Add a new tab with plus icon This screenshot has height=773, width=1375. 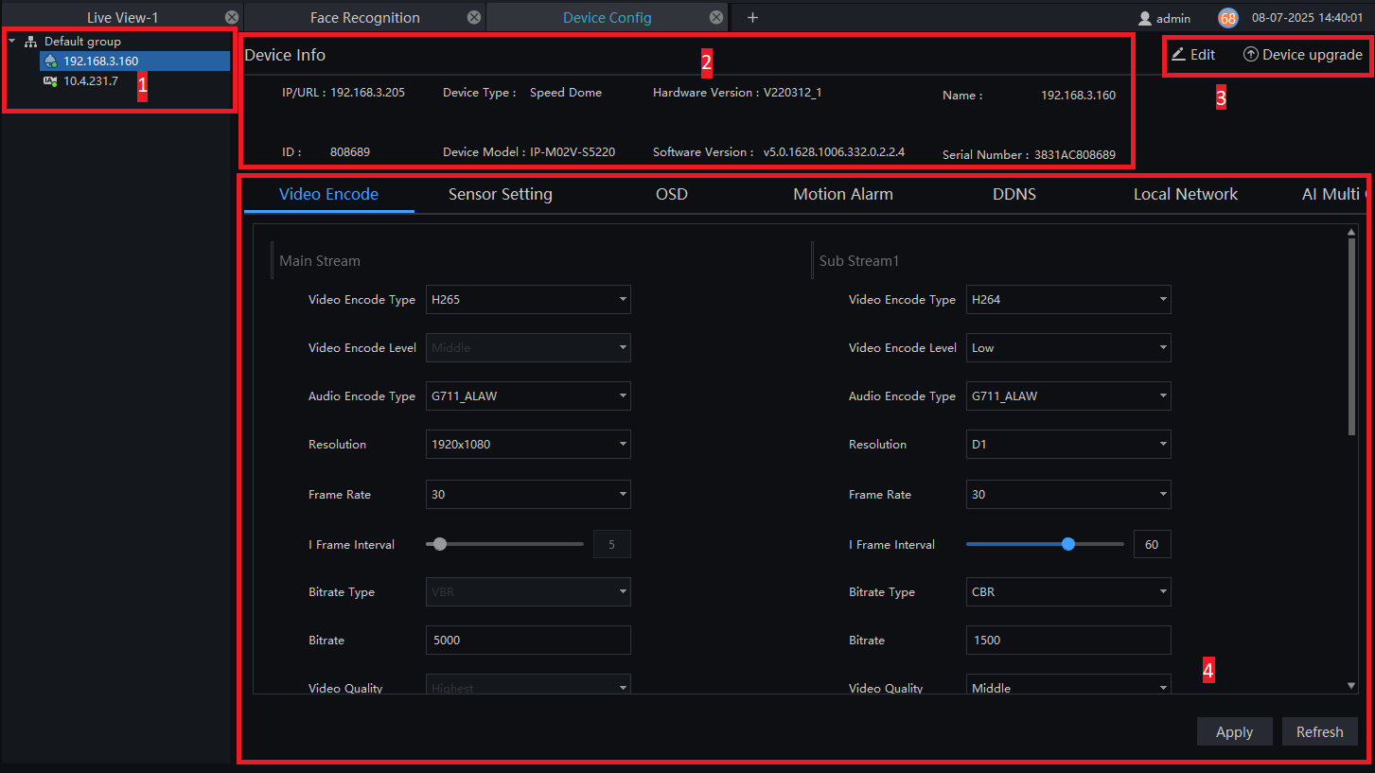tap(753, 18)
